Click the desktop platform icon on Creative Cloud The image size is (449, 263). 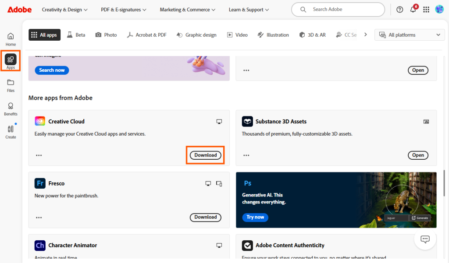(x=219, y=122)
